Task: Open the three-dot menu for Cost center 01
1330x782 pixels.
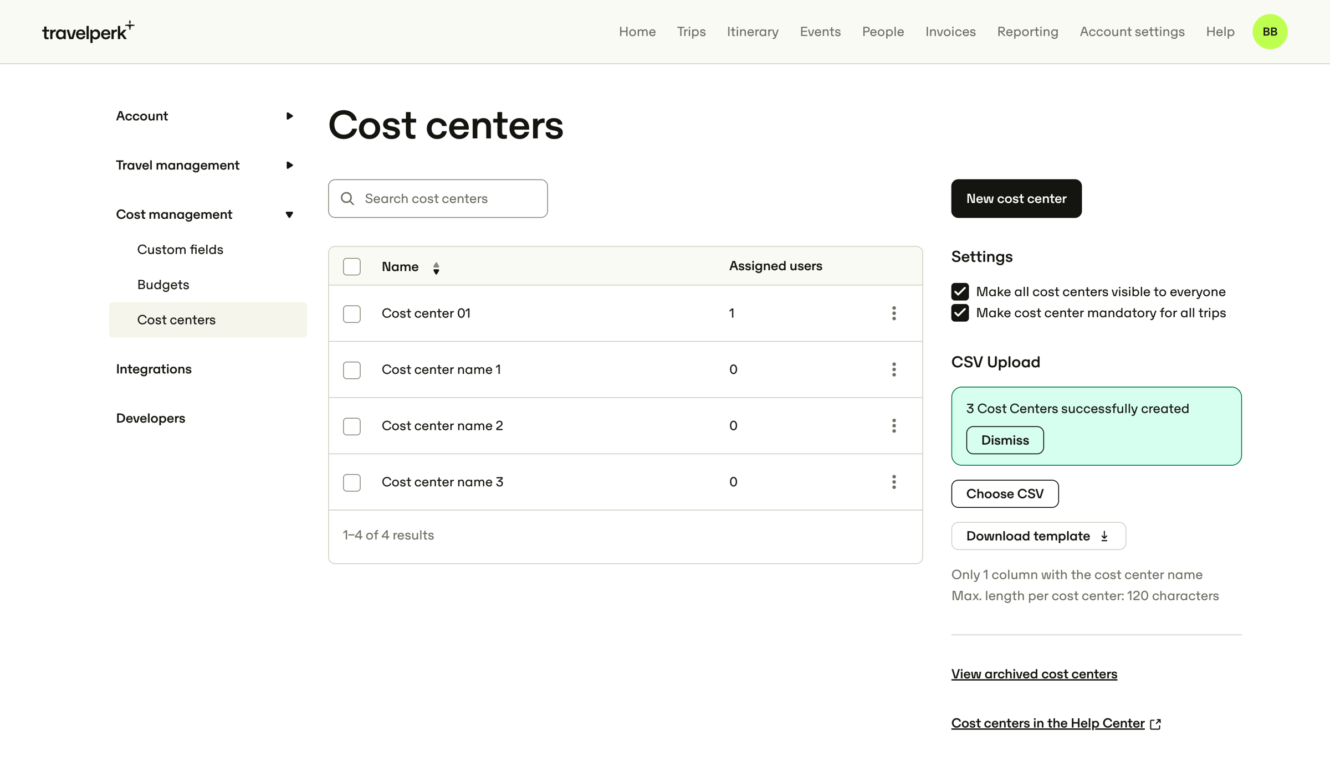Action: [894, 313]
